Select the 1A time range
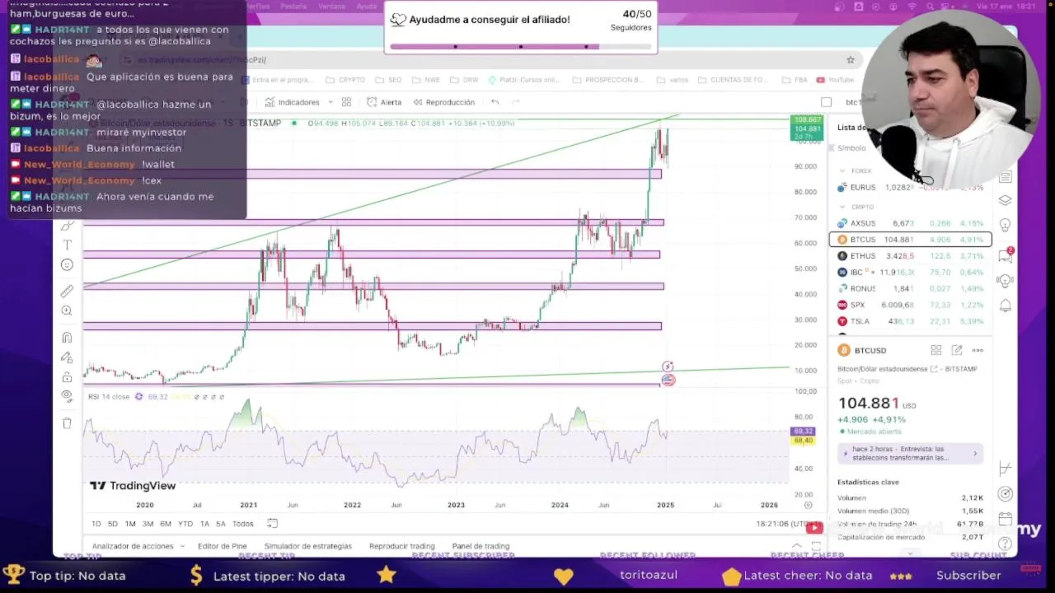The height and width of the screenshot is (593, 1055). (204, 524)
